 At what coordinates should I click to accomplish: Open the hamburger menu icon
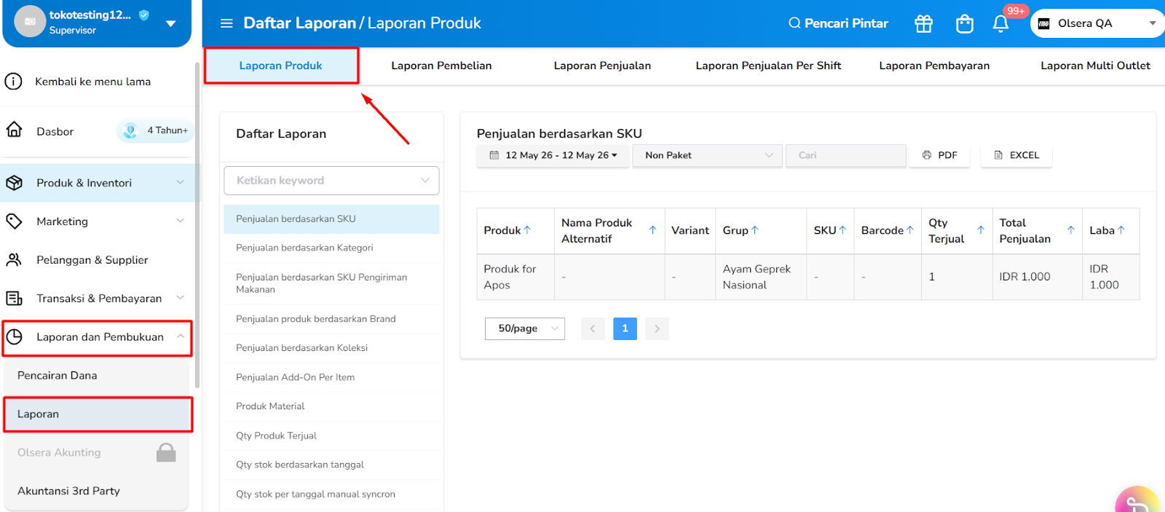226,23
